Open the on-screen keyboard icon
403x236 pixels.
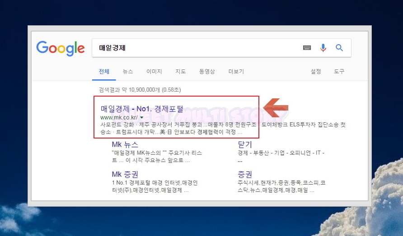tap(307, 48)
